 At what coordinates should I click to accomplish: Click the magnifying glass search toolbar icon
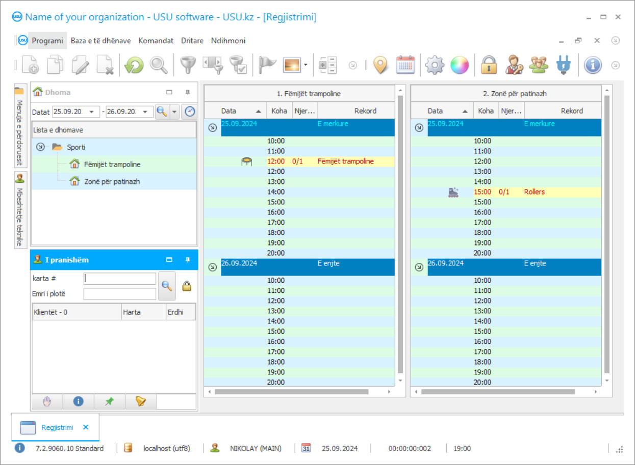coord(159,65)
